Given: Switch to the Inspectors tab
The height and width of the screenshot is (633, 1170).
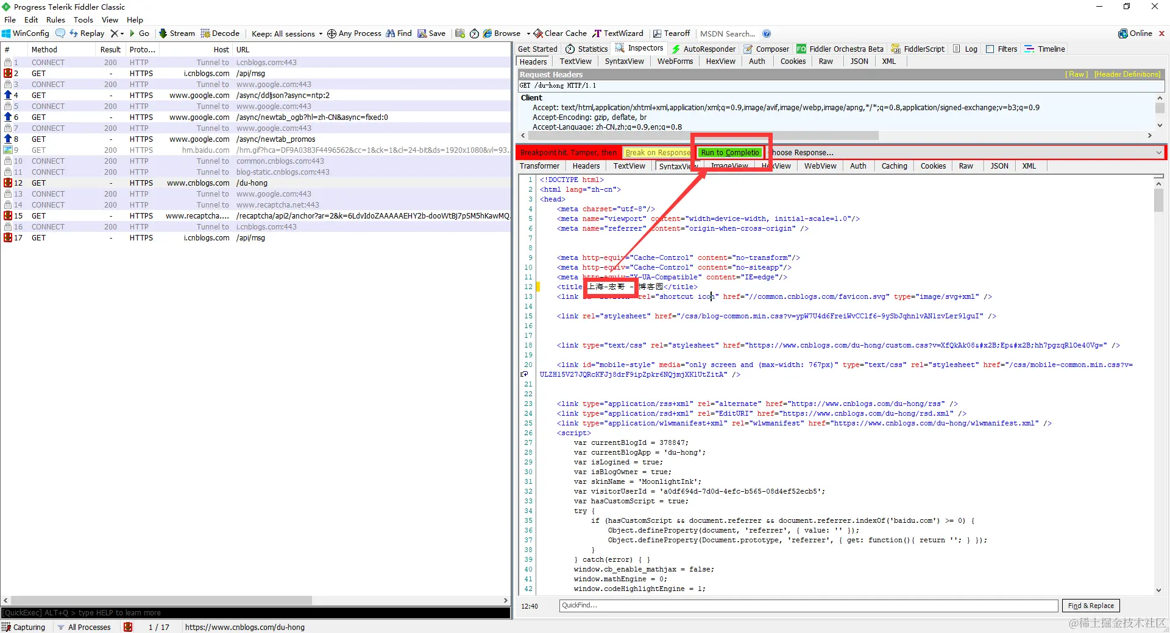Looking at the screenshot, I should (639, 48).
